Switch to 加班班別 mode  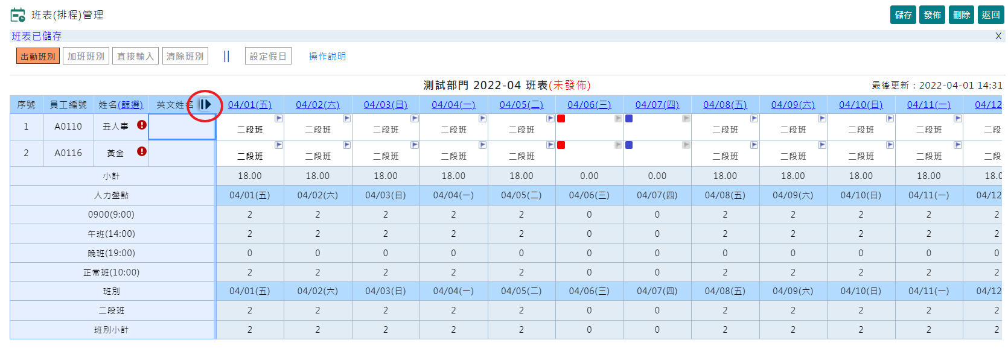(86, 57)
